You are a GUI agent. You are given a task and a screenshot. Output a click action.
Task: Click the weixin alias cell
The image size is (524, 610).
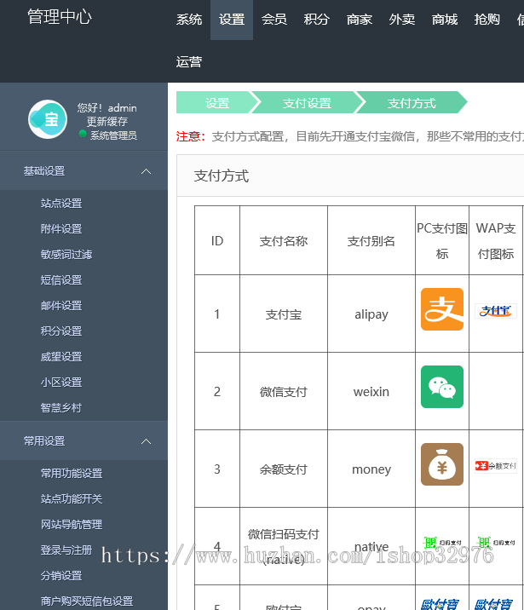tap(371, 391)
